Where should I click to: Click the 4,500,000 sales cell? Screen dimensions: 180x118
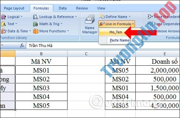pyautogui.click(x=158, y=105)
